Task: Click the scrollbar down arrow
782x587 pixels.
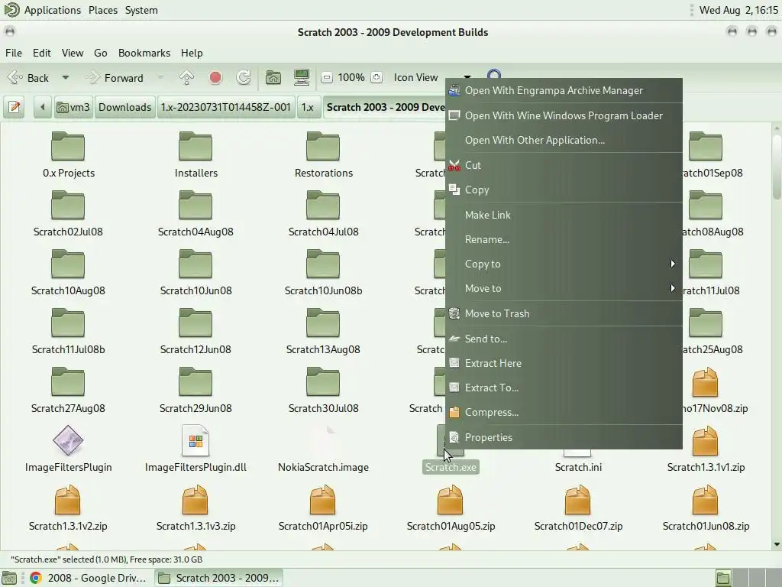Action: (x=777, y=544)
